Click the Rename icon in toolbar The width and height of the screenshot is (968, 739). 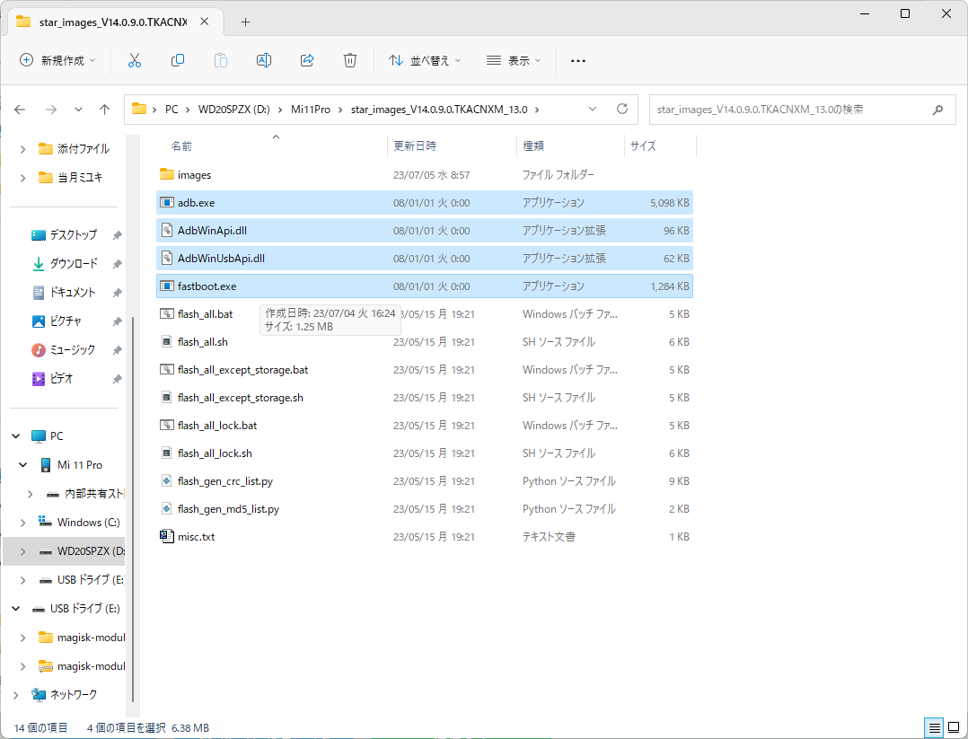click(264, 60)
